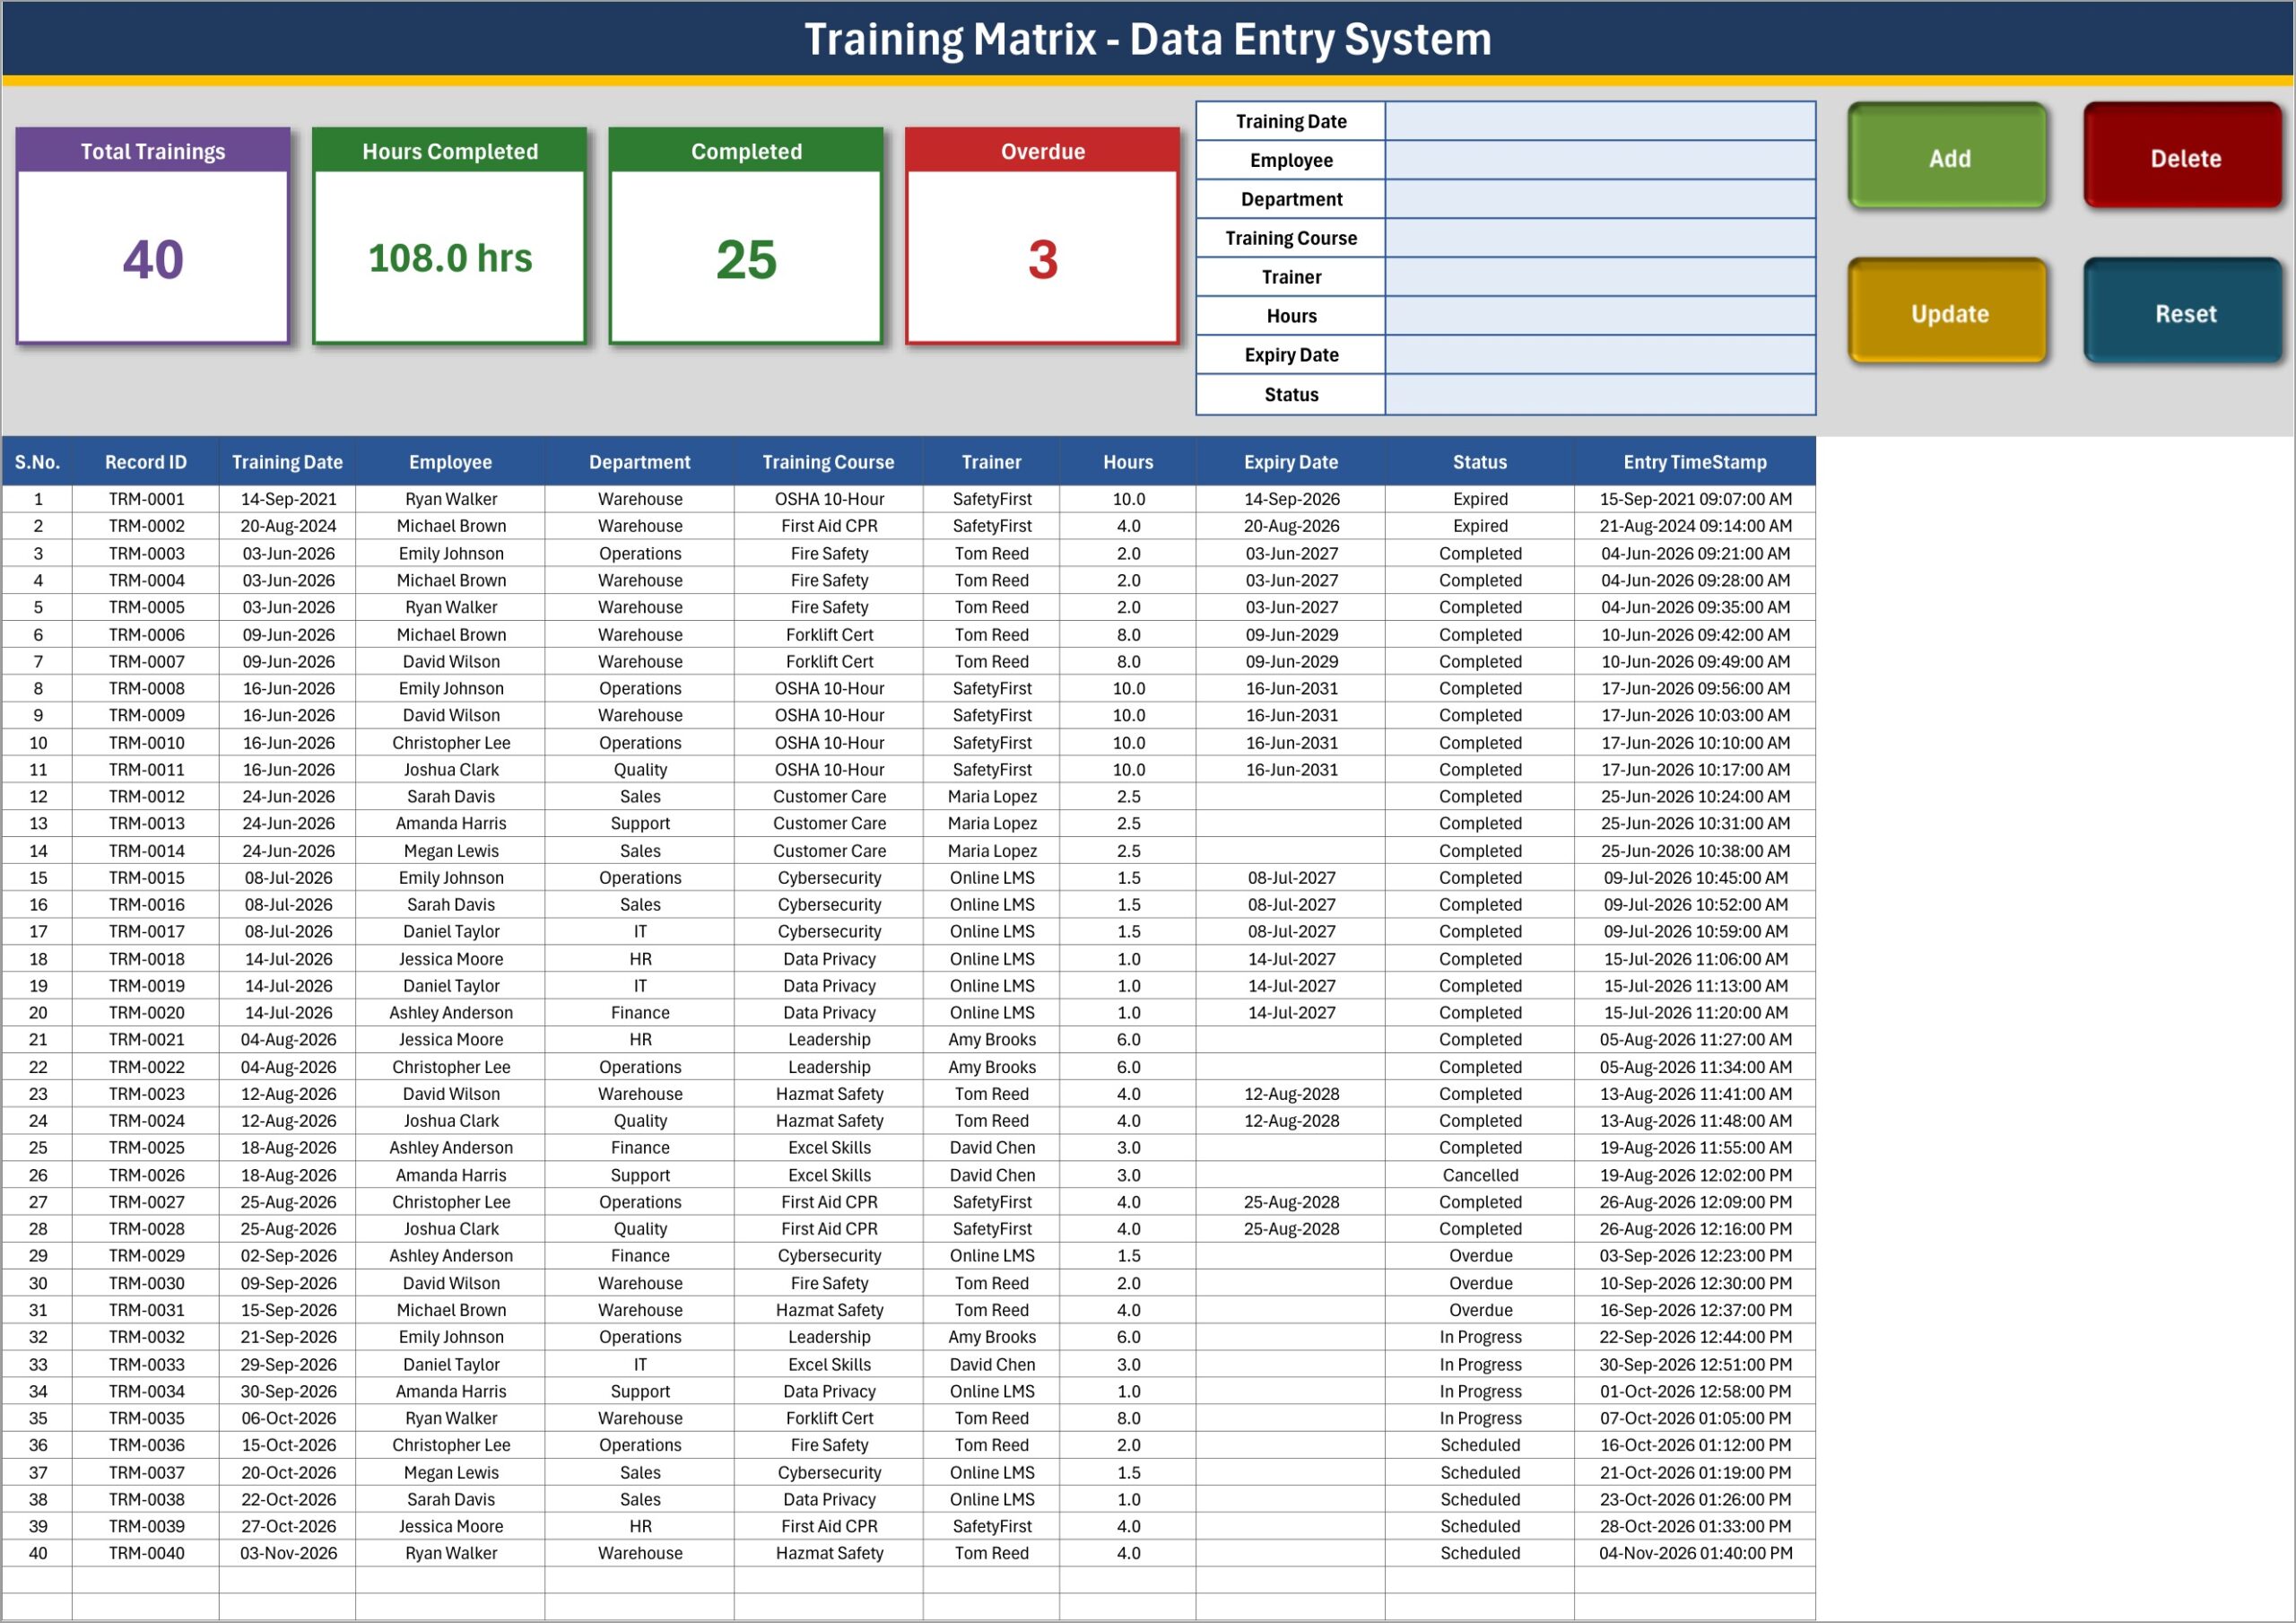The image size is (2296, 1623).
Task: Click employee Megan Lewis in row TRM-0014
Action: [x=451, y=851]
